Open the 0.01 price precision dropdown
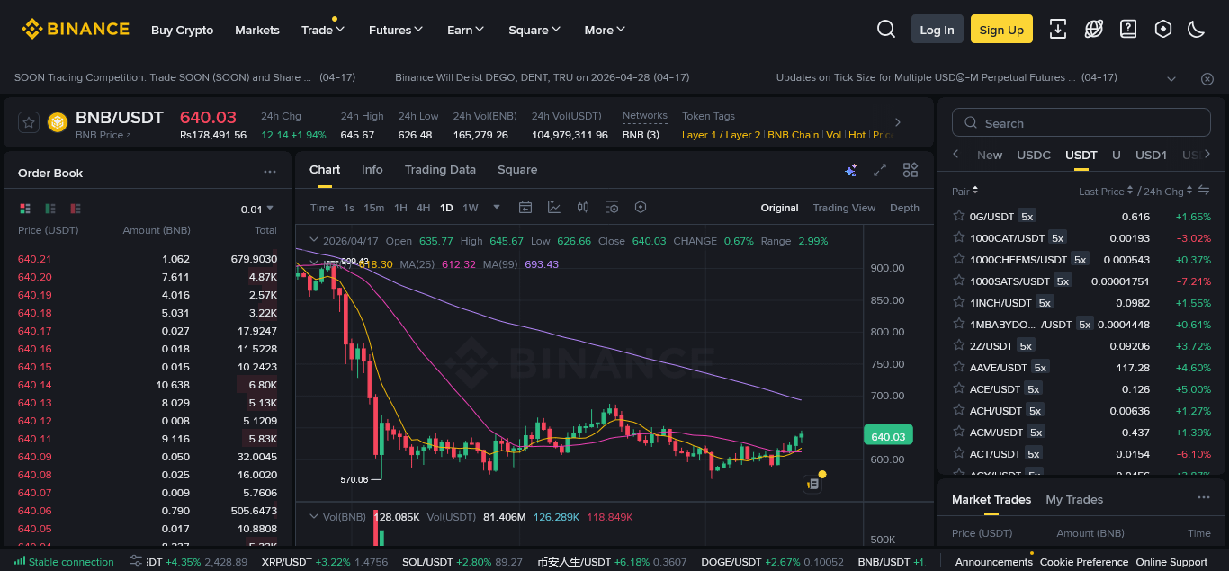 (257, 209)
